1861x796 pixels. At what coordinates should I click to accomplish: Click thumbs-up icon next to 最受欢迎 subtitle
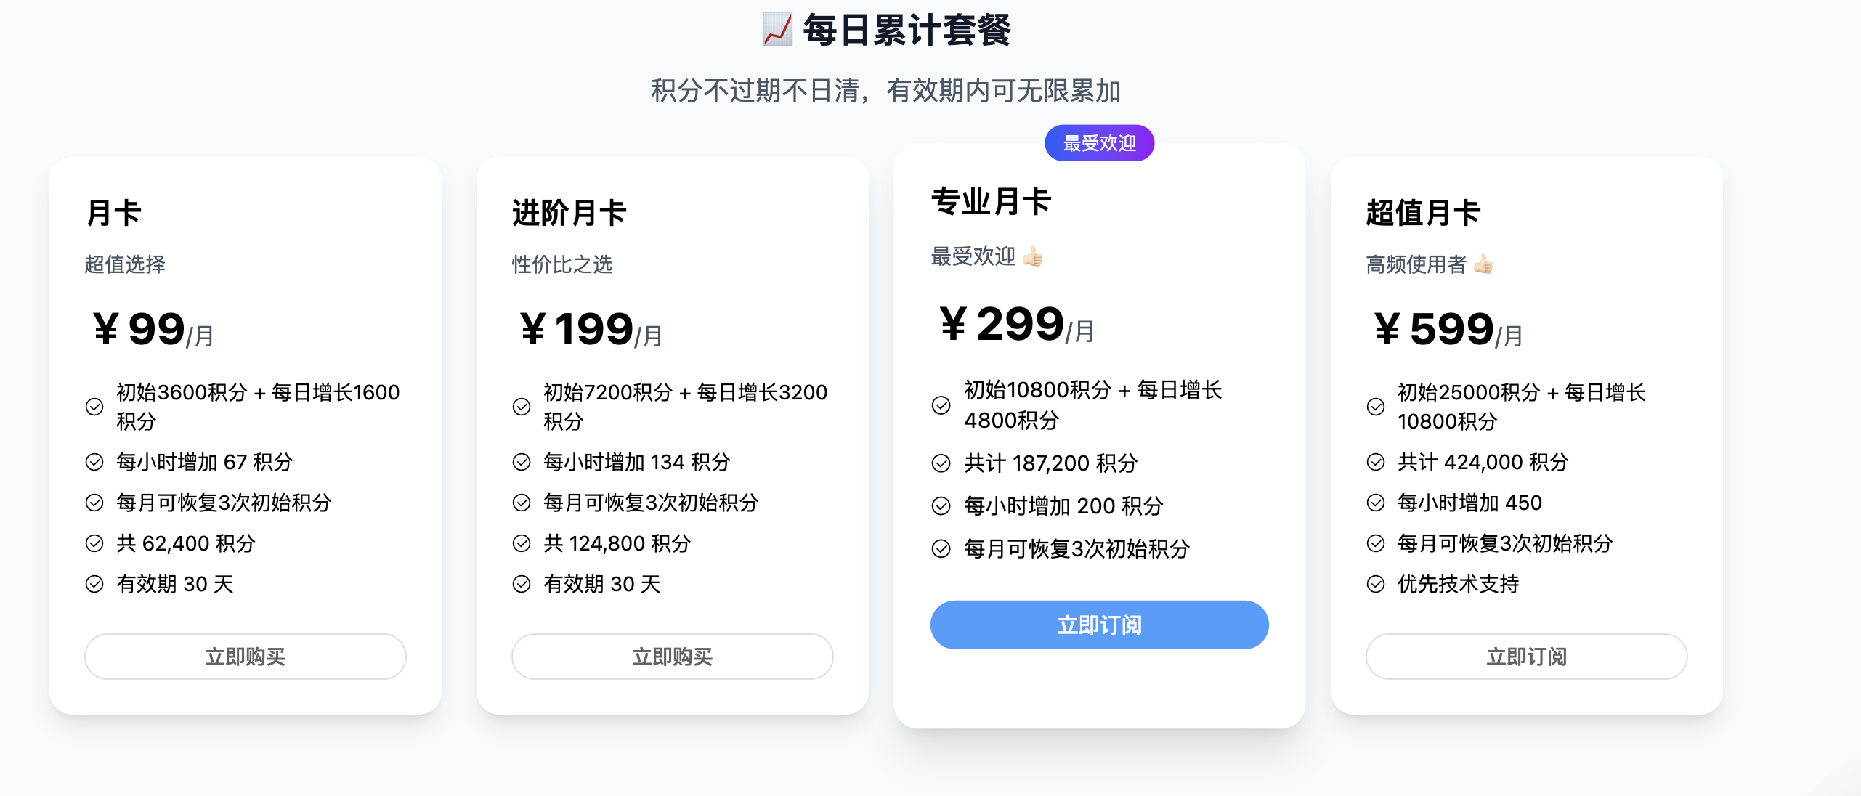click(x=1032, y=256)
